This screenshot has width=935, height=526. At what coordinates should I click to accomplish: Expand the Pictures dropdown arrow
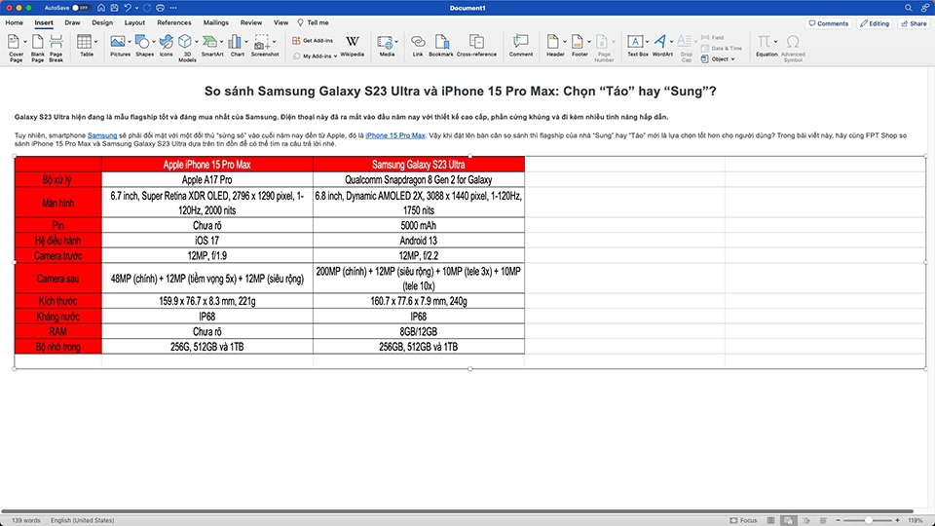coord(129,42)
